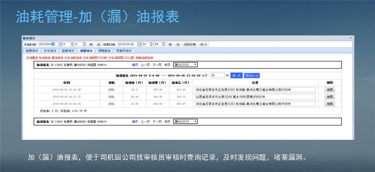Viewport: 375px width, 172px height.
Task: Go to 上一页 in the top pager
Action: 145,65
